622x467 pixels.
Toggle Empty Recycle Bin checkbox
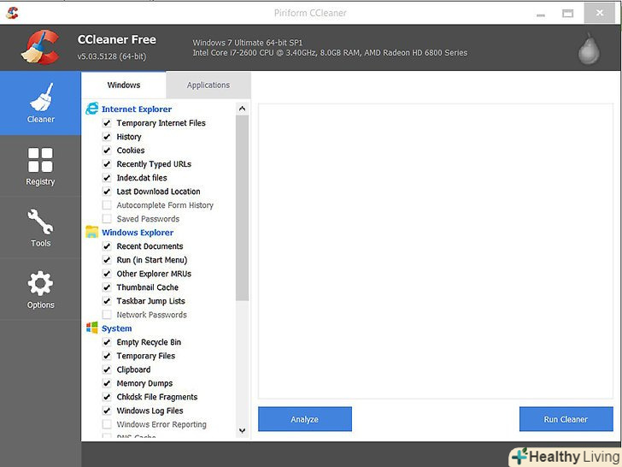(x=107, y=342)
